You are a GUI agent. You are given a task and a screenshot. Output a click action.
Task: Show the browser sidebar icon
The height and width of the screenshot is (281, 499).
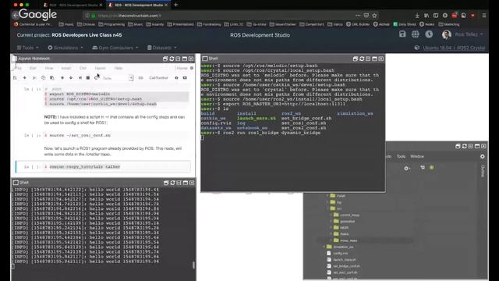point(436,16)
